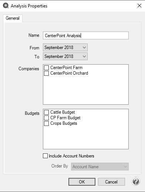Select the Crops Budgets checkbox

[x=46, y=123]
